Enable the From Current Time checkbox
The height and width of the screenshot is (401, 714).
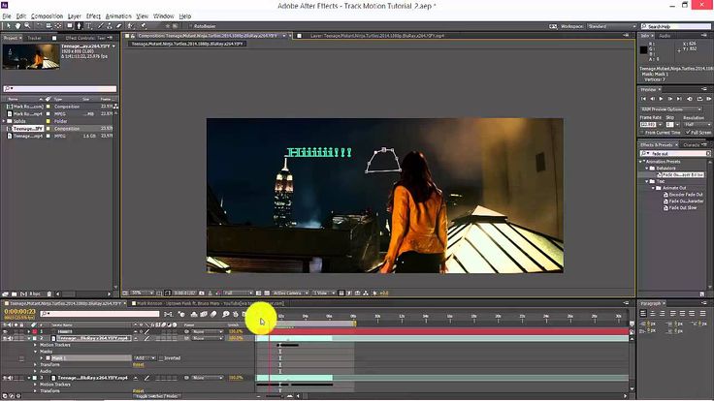[642, 132]
